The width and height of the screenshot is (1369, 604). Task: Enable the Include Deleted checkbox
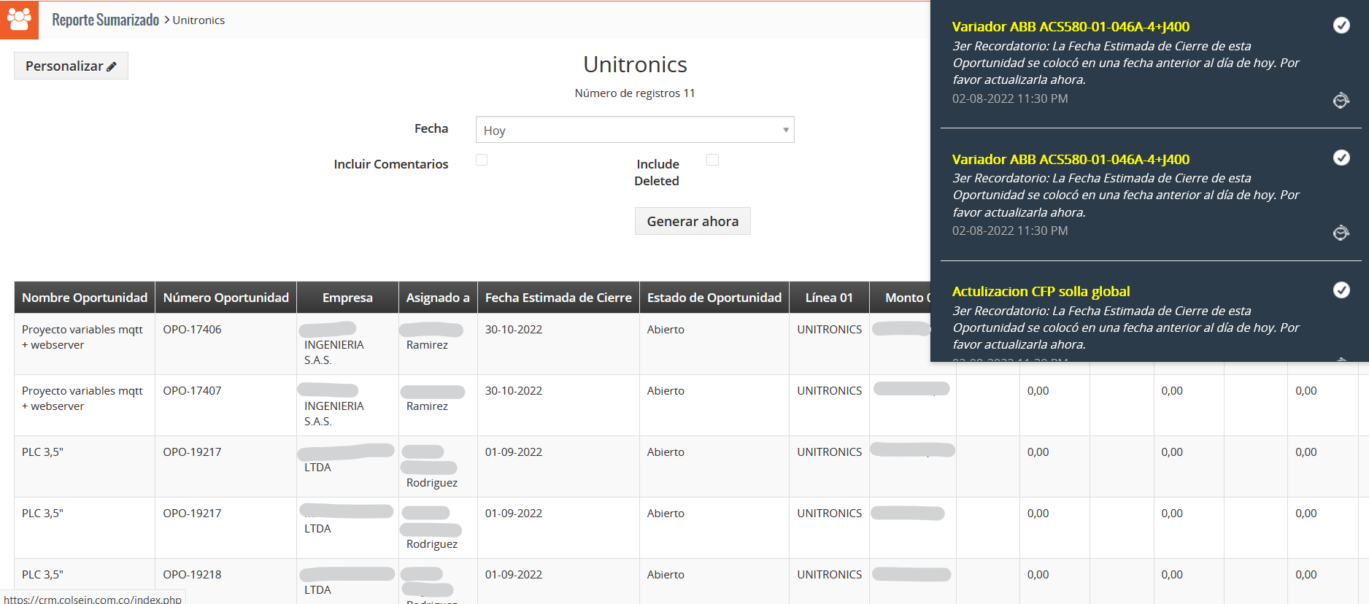(713, 160)
